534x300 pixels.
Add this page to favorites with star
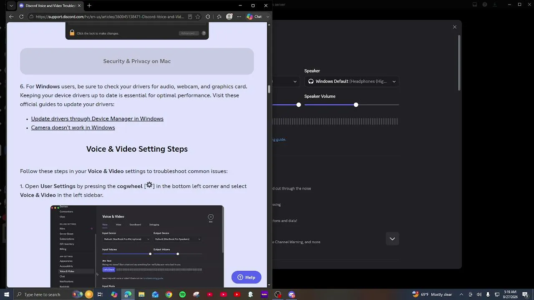coord(198,17)
